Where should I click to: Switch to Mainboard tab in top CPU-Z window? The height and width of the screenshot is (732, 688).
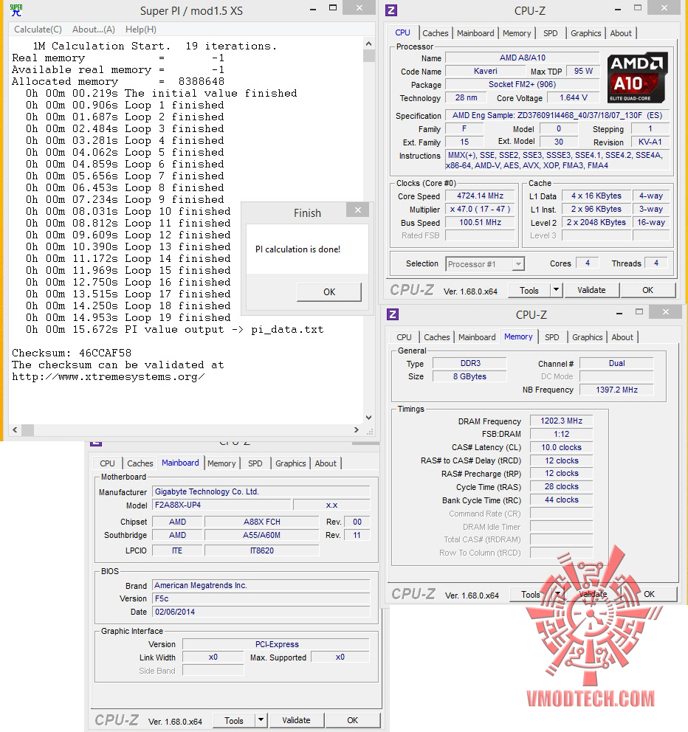tap(475, 33)
